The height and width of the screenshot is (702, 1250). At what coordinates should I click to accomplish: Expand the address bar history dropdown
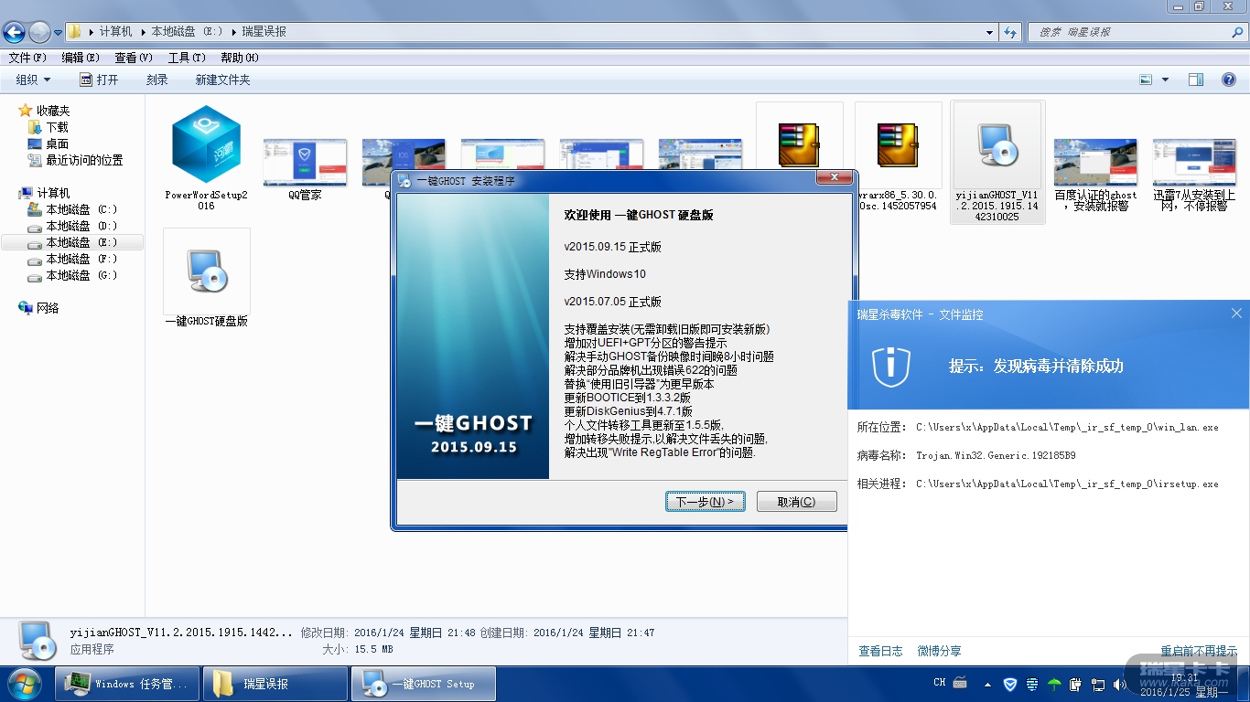(989, 32)
